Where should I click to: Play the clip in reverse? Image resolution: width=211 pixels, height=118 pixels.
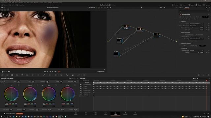point(47,71)
